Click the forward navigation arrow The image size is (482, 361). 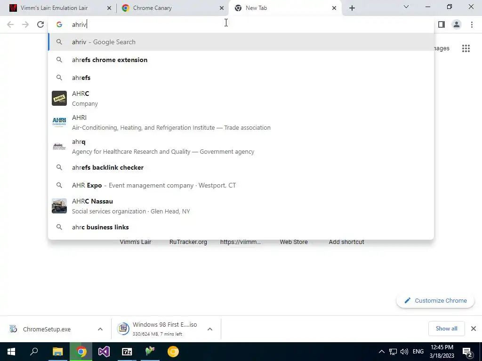point(25,24)
